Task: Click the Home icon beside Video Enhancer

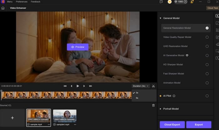Action: (x=3, y=8)
